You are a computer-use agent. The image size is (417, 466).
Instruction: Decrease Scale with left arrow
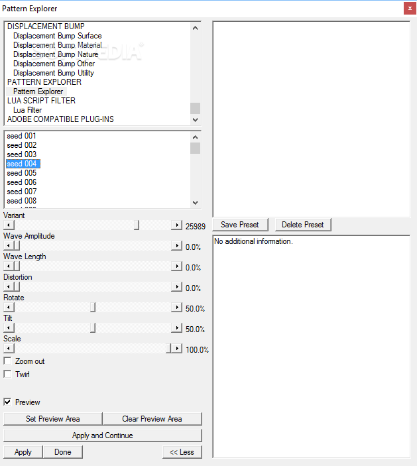tap(9, 348)
